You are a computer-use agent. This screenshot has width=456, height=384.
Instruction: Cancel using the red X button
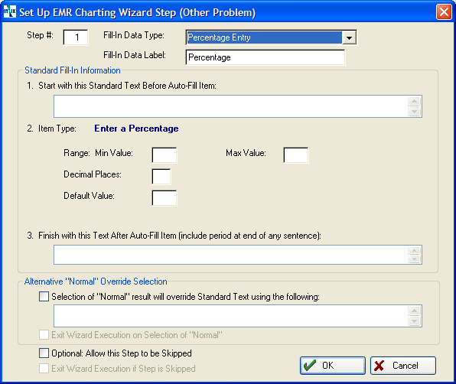[x=403, y=366]
